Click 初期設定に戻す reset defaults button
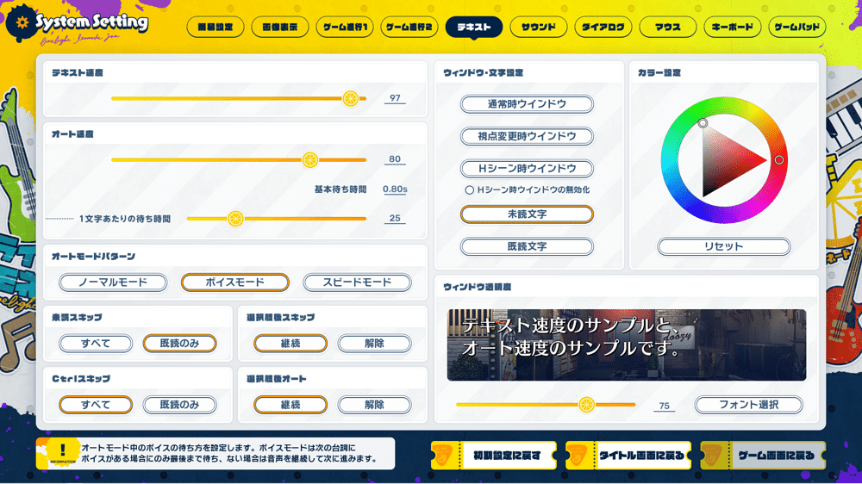862x484 pixels. [494, 456]
